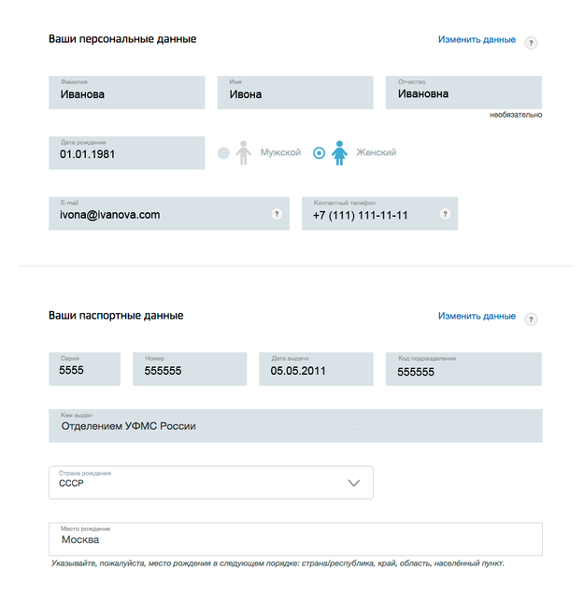Screen dimensions: 584x598
Task: Click the Фамилия field containing Иванова
Action: 127,93
